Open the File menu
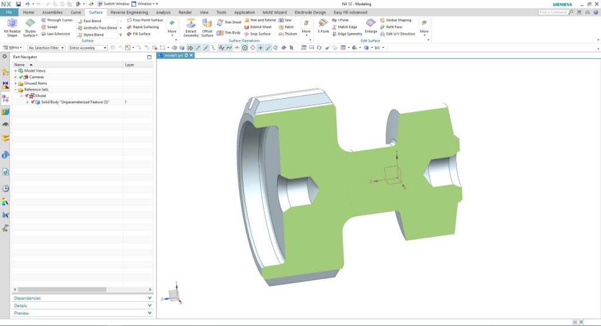Screen dimensions: 601x326 tap(9, 12)
